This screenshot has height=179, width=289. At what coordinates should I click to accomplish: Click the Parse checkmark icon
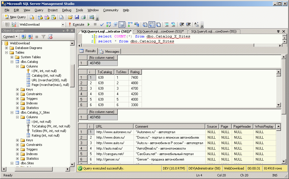pyautogui.click(x=102, y=25)
